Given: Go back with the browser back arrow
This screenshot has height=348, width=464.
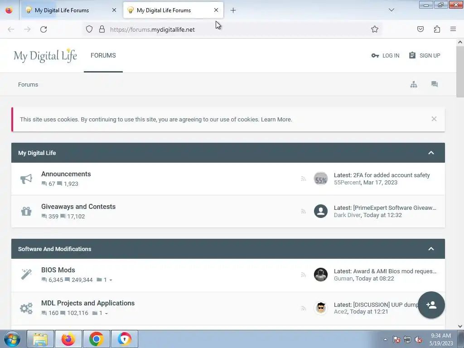Looking at the screenshot, I should 11,29.
